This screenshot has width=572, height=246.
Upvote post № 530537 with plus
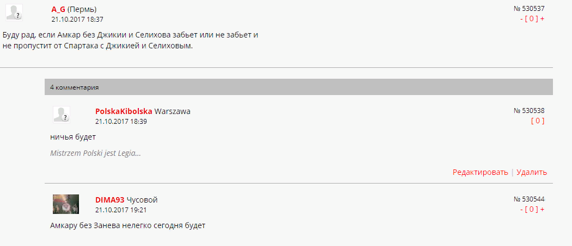[x=542, y=19]
